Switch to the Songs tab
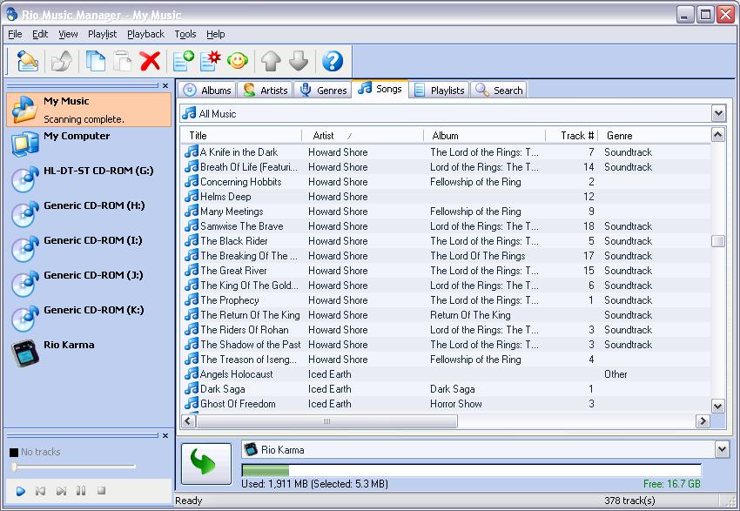The width and height of the screenshot is (740, 511). [380, 89]
